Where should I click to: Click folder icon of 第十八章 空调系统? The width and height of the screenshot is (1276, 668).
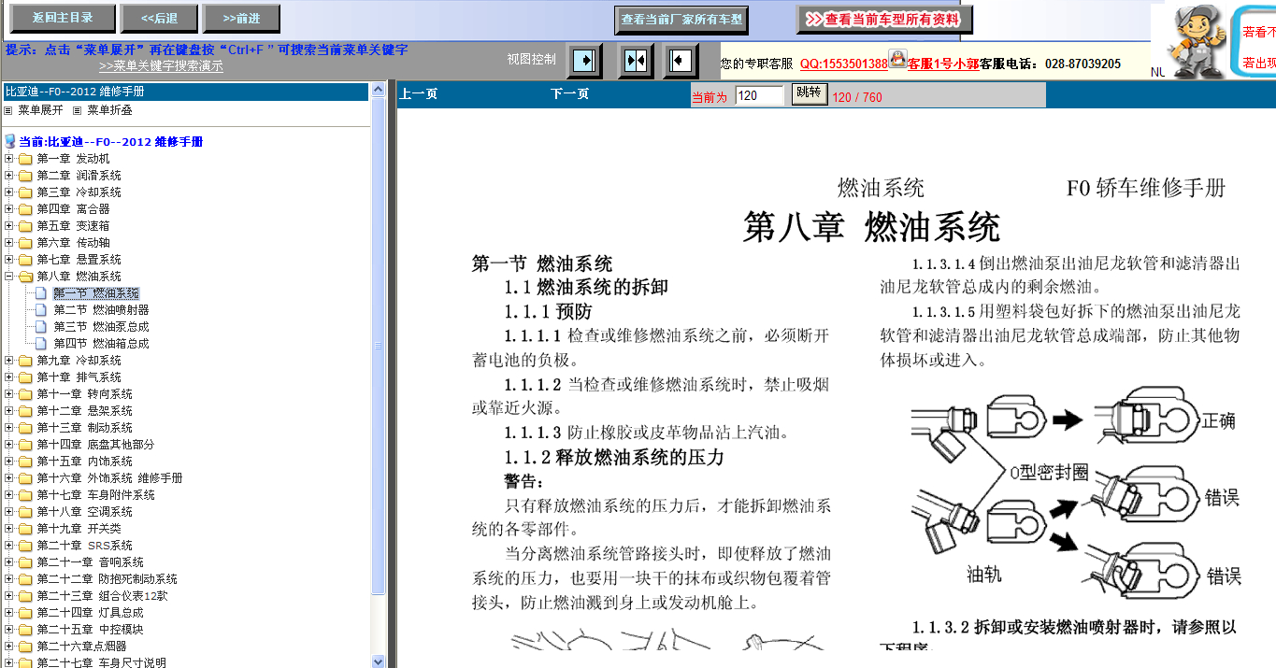25,512
